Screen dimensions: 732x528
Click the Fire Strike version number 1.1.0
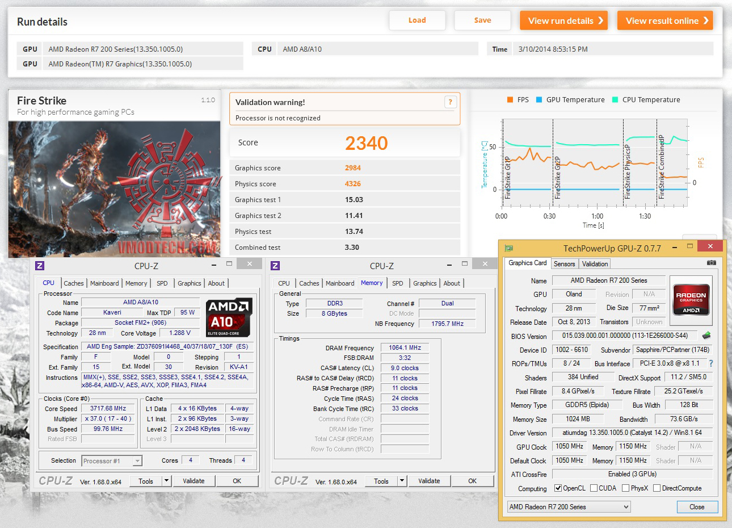(x=208, y=100)
